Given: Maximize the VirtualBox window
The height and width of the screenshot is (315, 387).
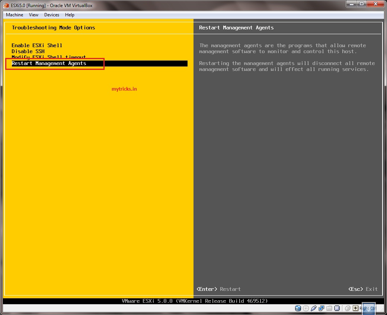Looking at the screenshot, I should point(362,4).
